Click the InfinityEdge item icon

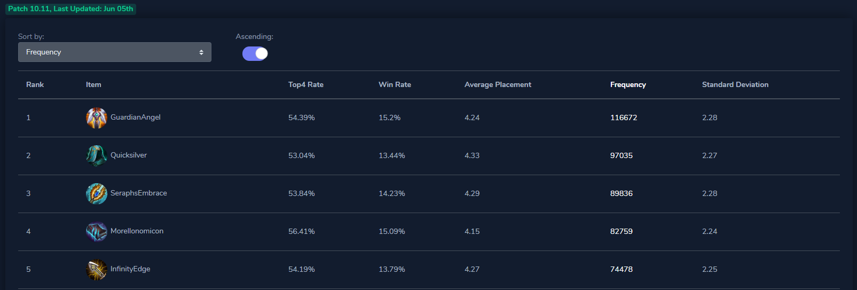point(97,270)
